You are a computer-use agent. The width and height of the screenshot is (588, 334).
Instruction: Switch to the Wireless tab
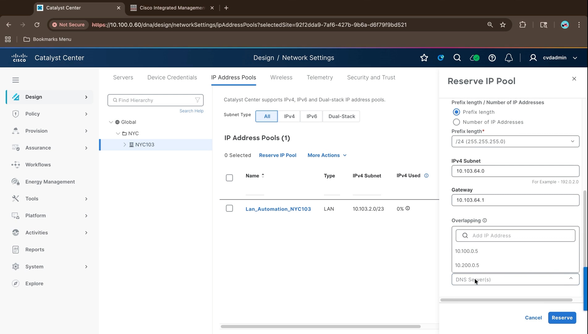pos(281,77)
